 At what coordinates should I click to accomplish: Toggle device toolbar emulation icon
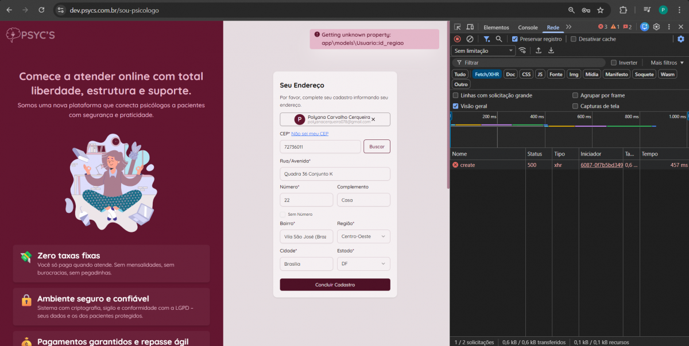tap(470, 27)
